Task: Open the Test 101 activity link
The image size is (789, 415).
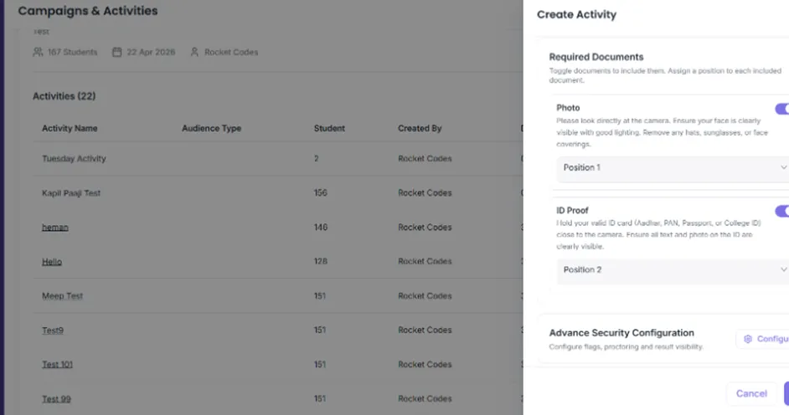Action: [57, 364]
